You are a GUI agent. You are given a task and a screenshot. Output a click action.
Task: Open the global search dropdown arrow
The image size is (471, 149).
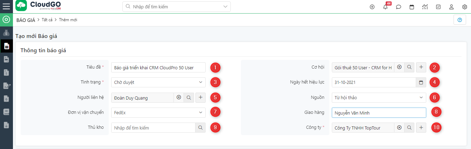(x=225, y=7)
